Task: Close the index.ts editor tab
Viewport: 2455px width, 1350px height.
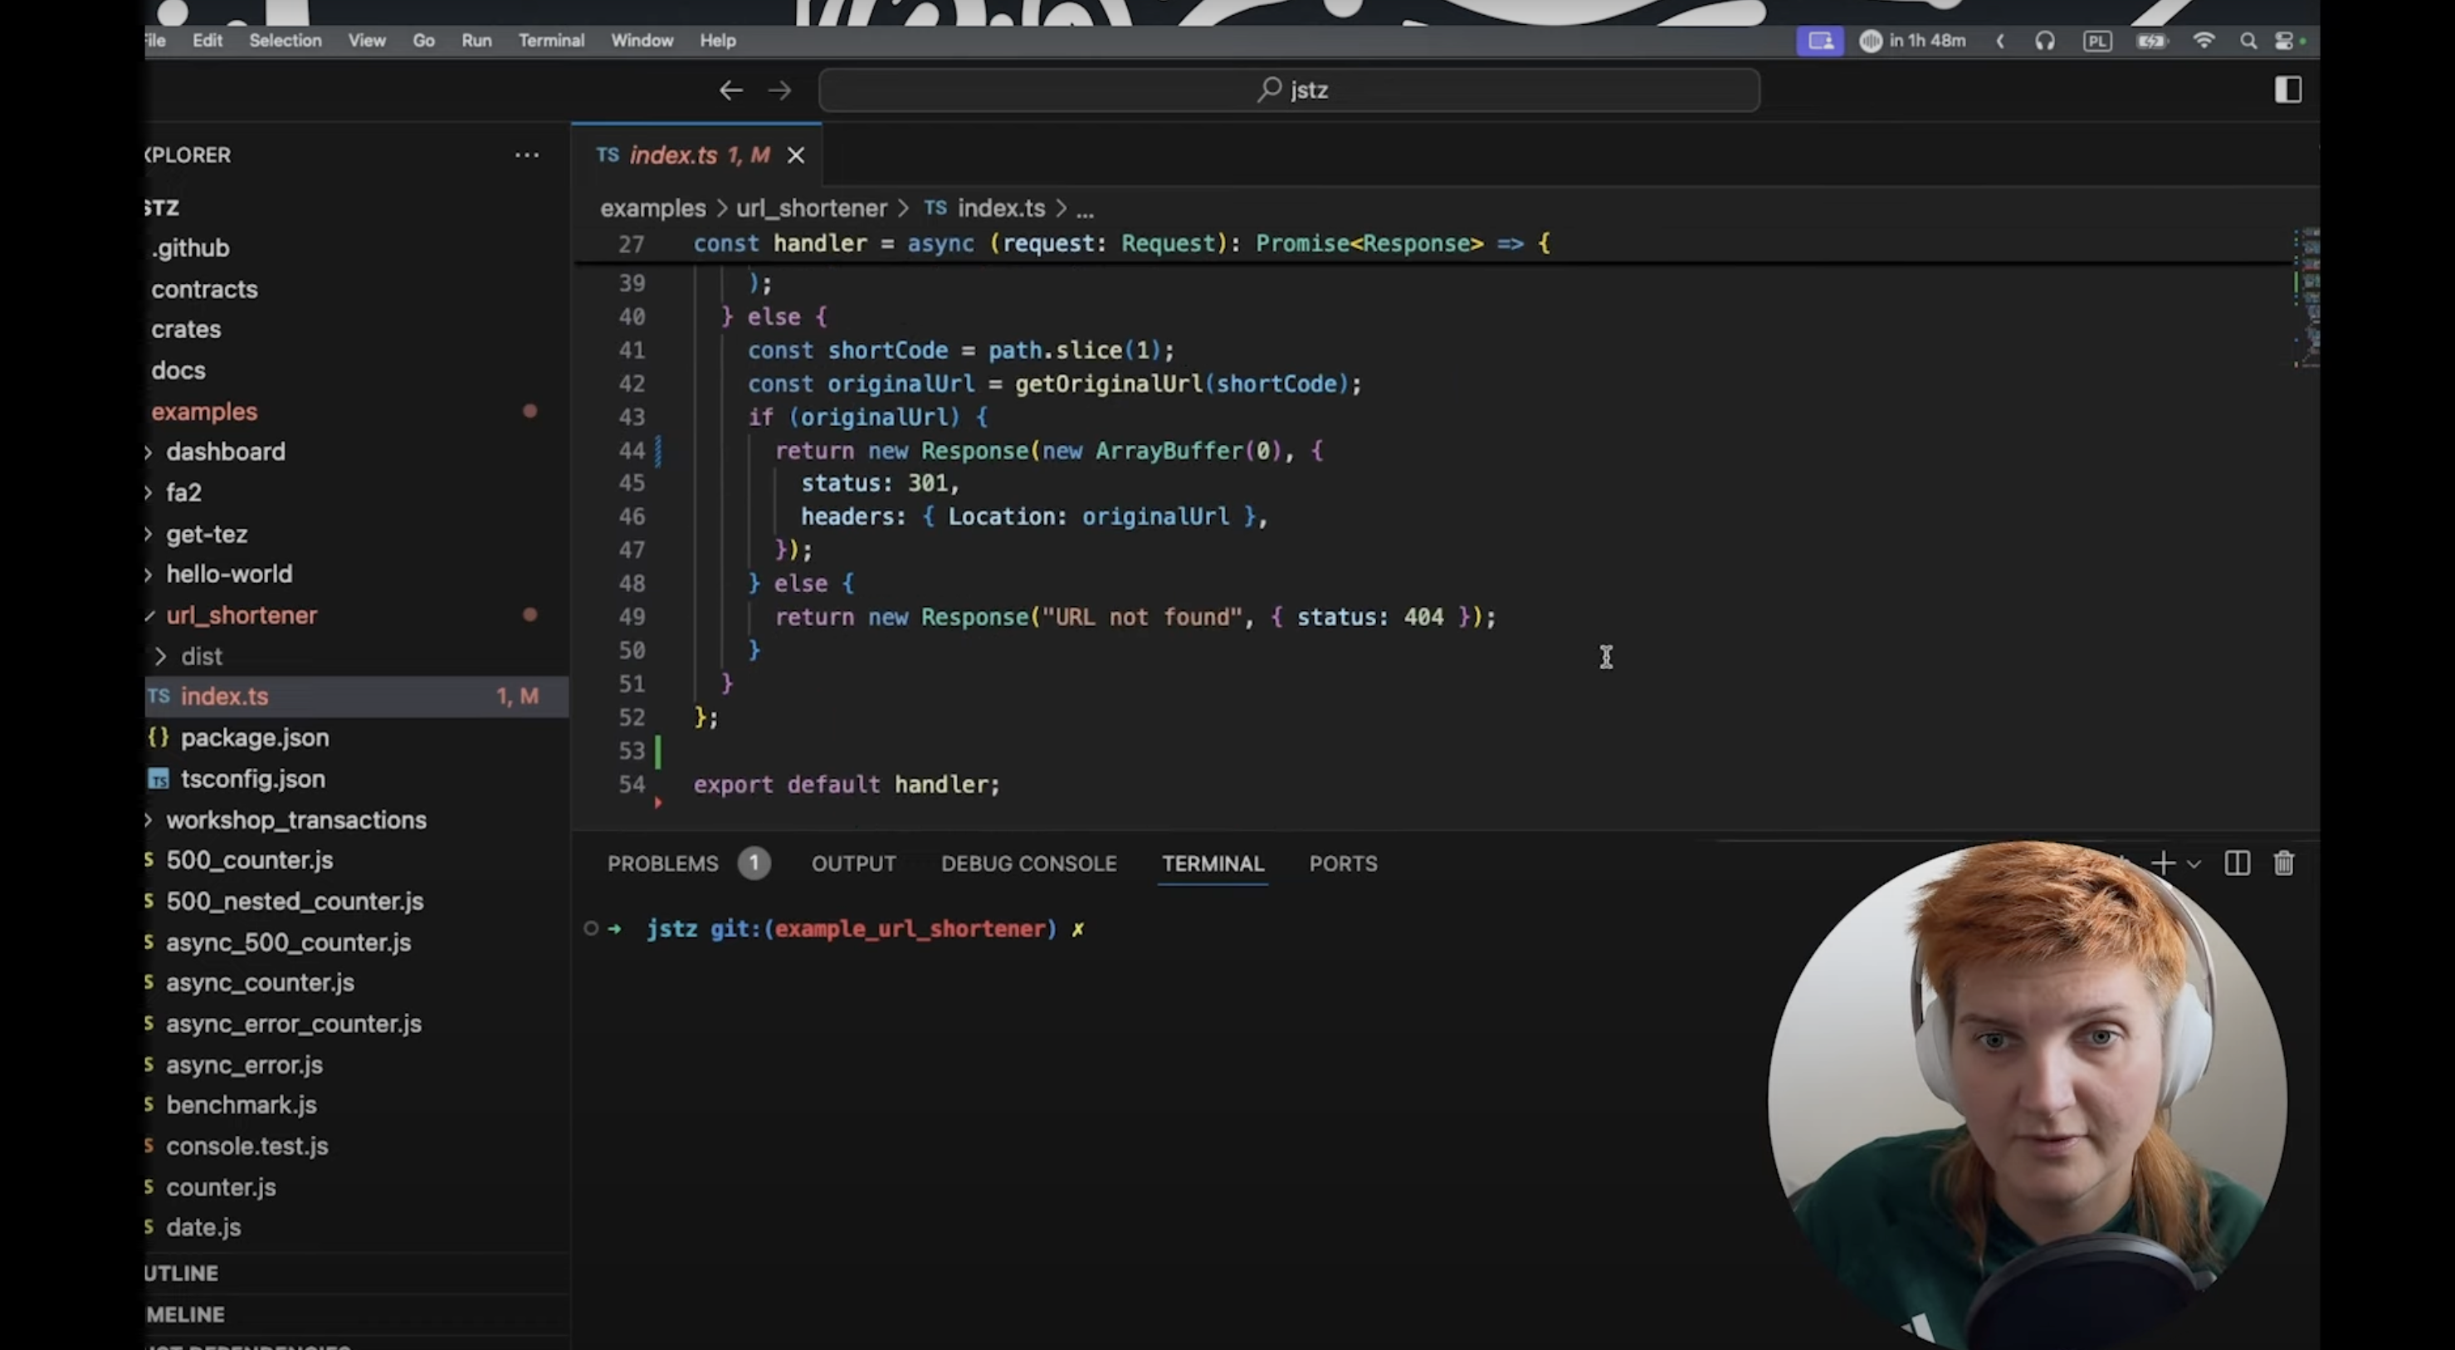Action: 796,155
